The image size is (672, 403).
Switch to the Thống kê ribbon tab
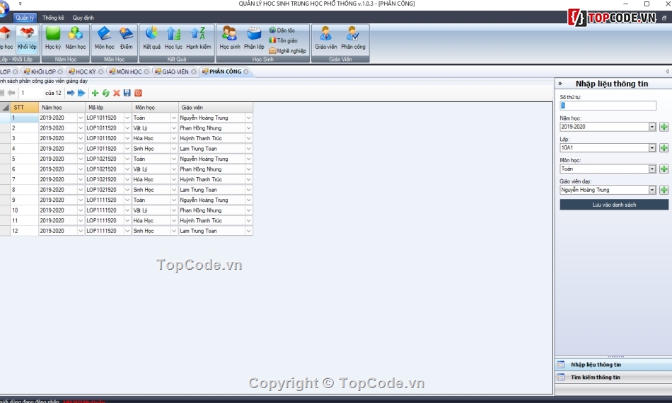[52, 18]
